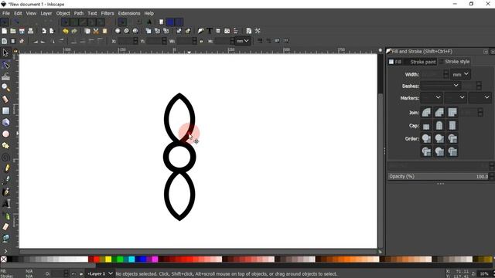Screen dimensions: 495x278
Task: Open the end Markers dropdown
Action: [480, 98]
